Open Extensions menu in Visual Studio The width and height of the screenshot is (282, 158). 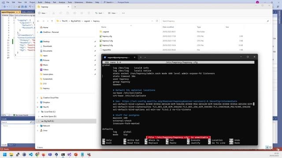pos(79,2)
